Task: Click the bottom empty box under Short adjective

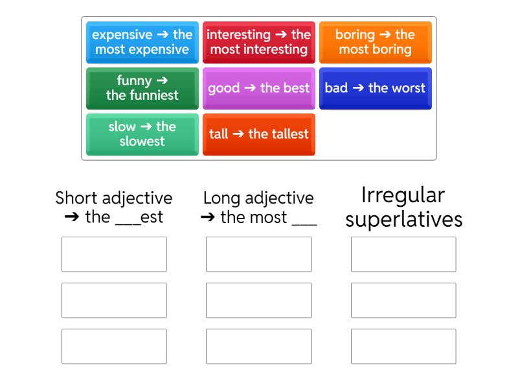Action: [x=114, y=346]
